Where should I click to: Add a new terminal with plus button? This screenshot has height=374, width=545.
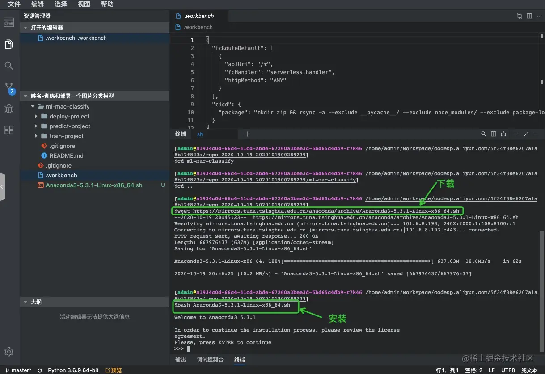(x=247, y=134)
